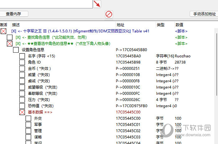Select the 设置角色信息 row label

[x=33, y=50]
